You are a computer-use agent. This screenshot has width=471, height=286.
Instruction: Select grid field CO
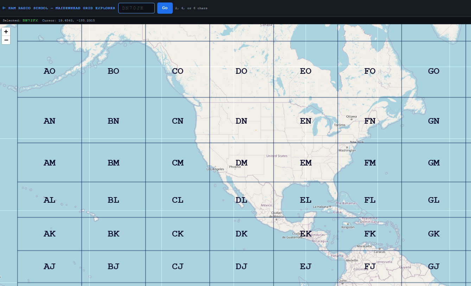click(x=178, y=69)
